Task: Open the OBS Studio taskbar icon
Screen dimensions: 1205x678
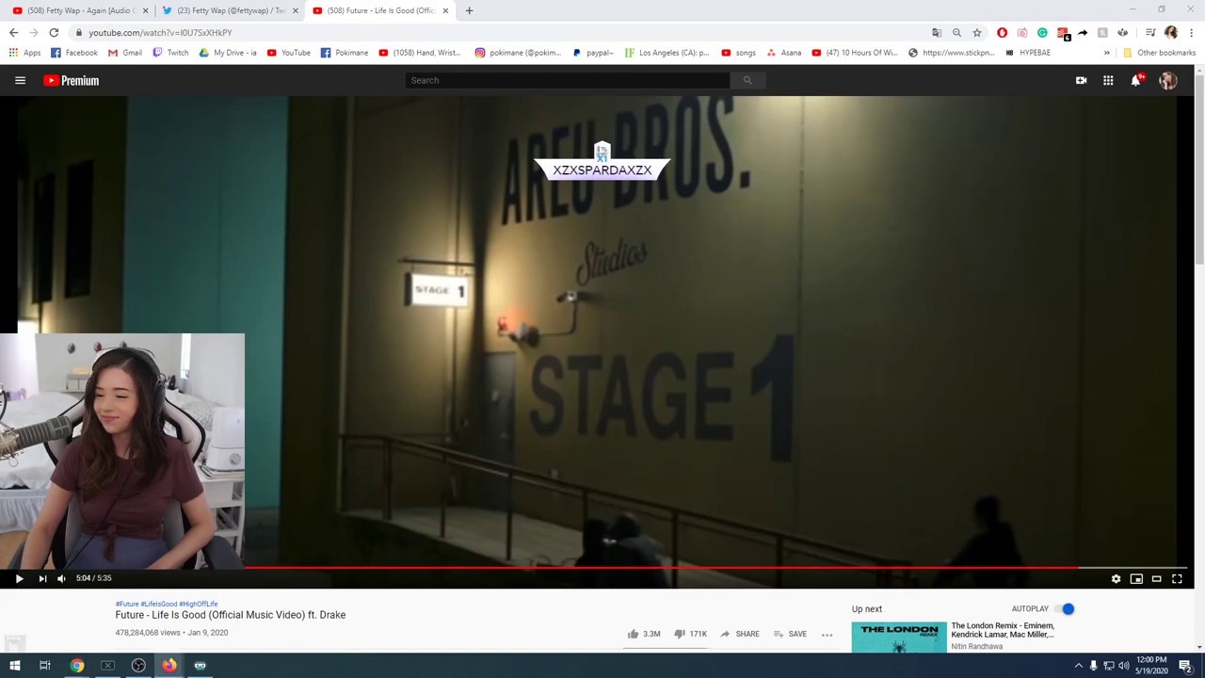Action: pyautogui.click(x=138, y=666)
